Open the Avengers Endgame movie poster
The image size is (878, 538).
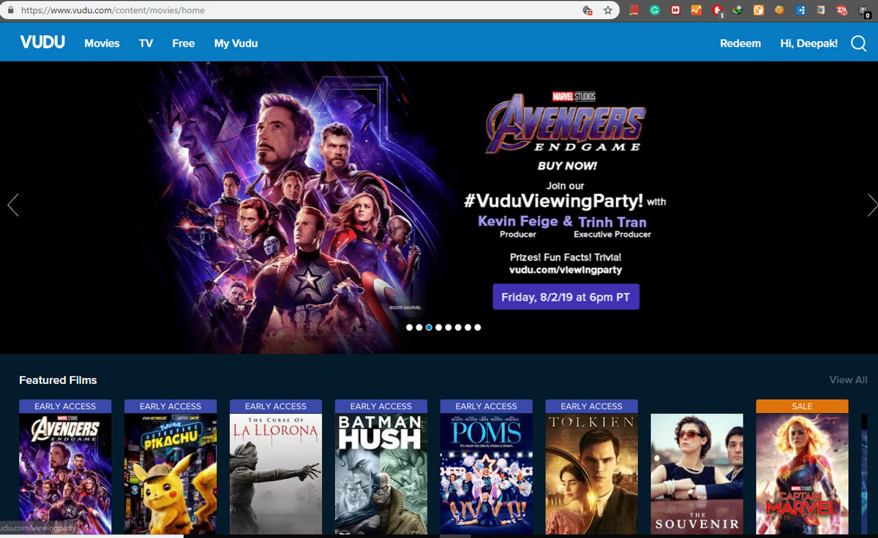coord(65,474)
